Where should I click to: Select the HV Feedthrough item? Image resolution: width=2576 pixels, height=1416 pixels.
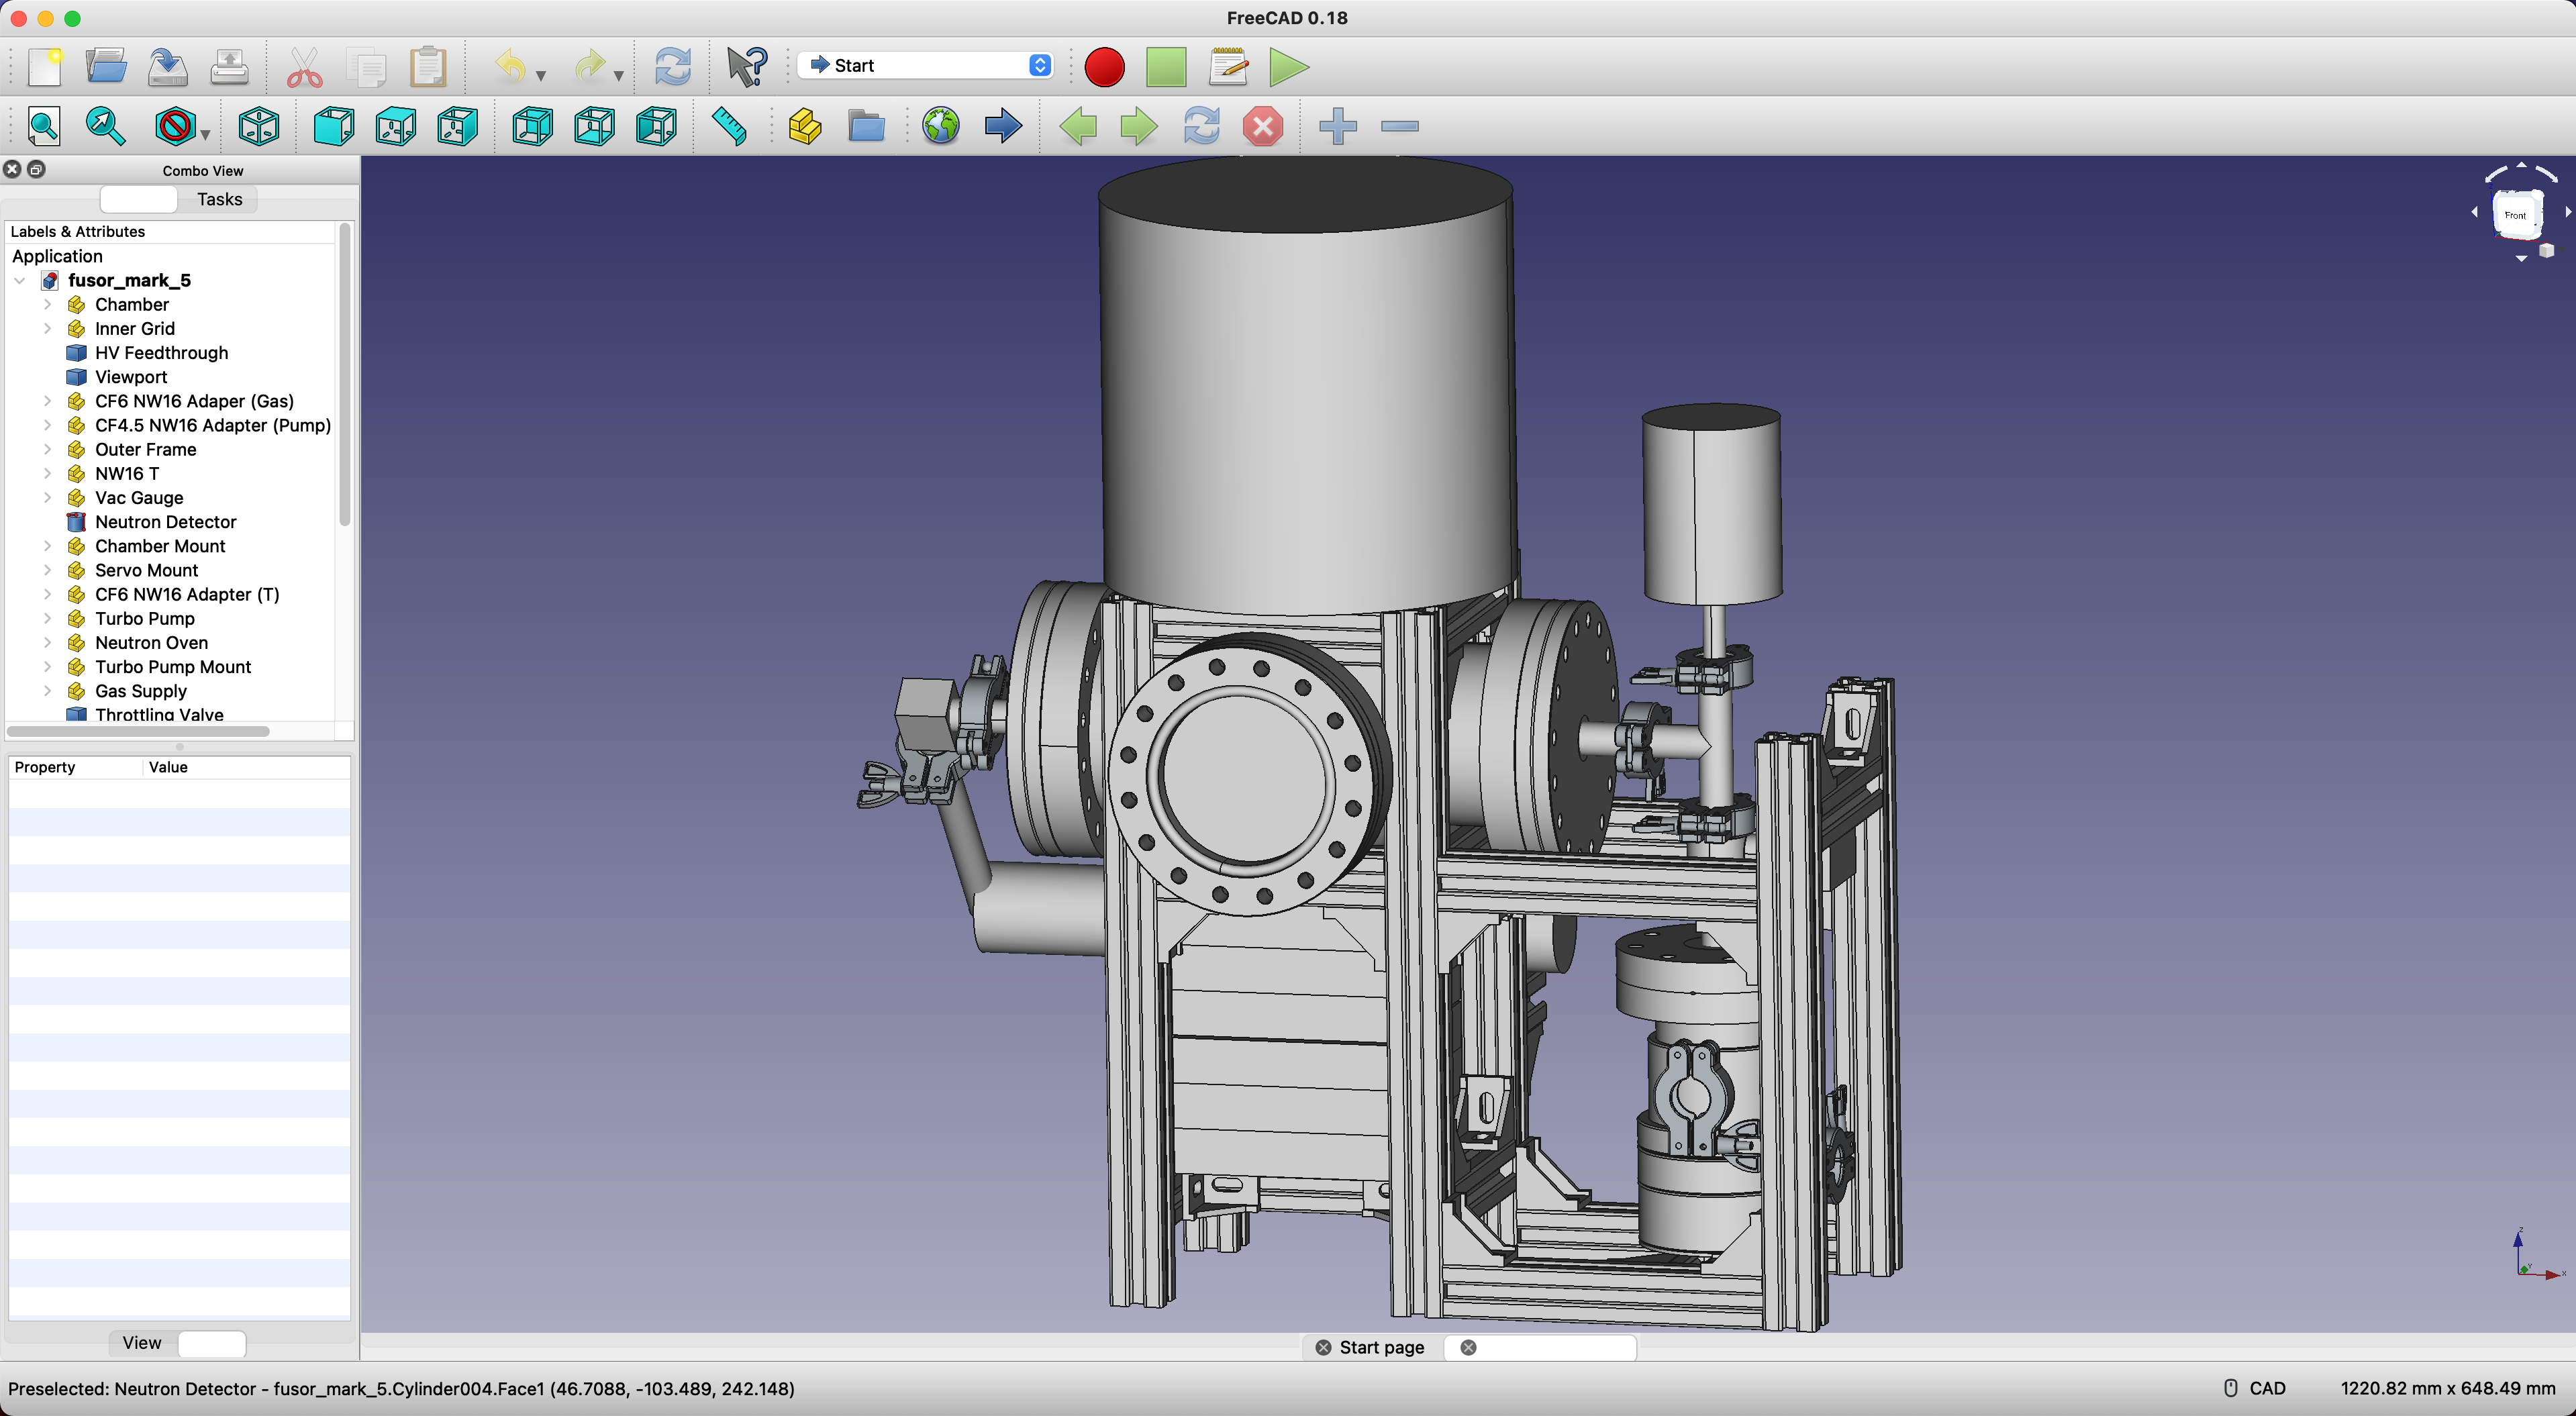pyautogui.click(x=161, y=352)
